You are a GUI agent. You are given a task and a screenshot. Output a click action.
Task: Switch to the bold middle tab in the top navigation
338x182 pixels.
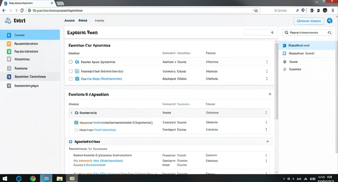(83, 20)
